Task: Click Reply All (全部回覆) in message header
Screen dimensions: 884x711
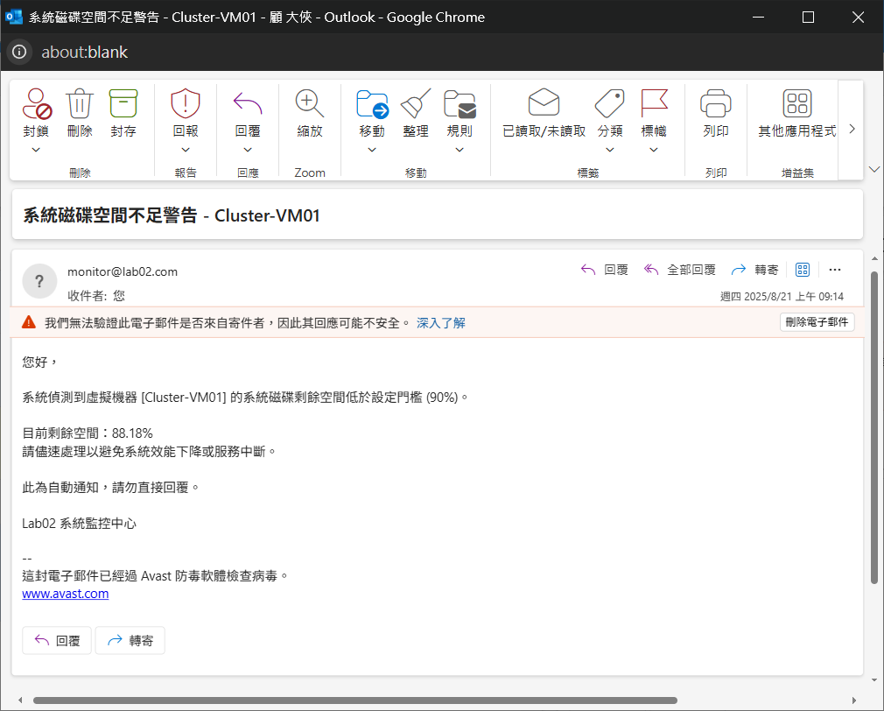Action: pos(680,270)
